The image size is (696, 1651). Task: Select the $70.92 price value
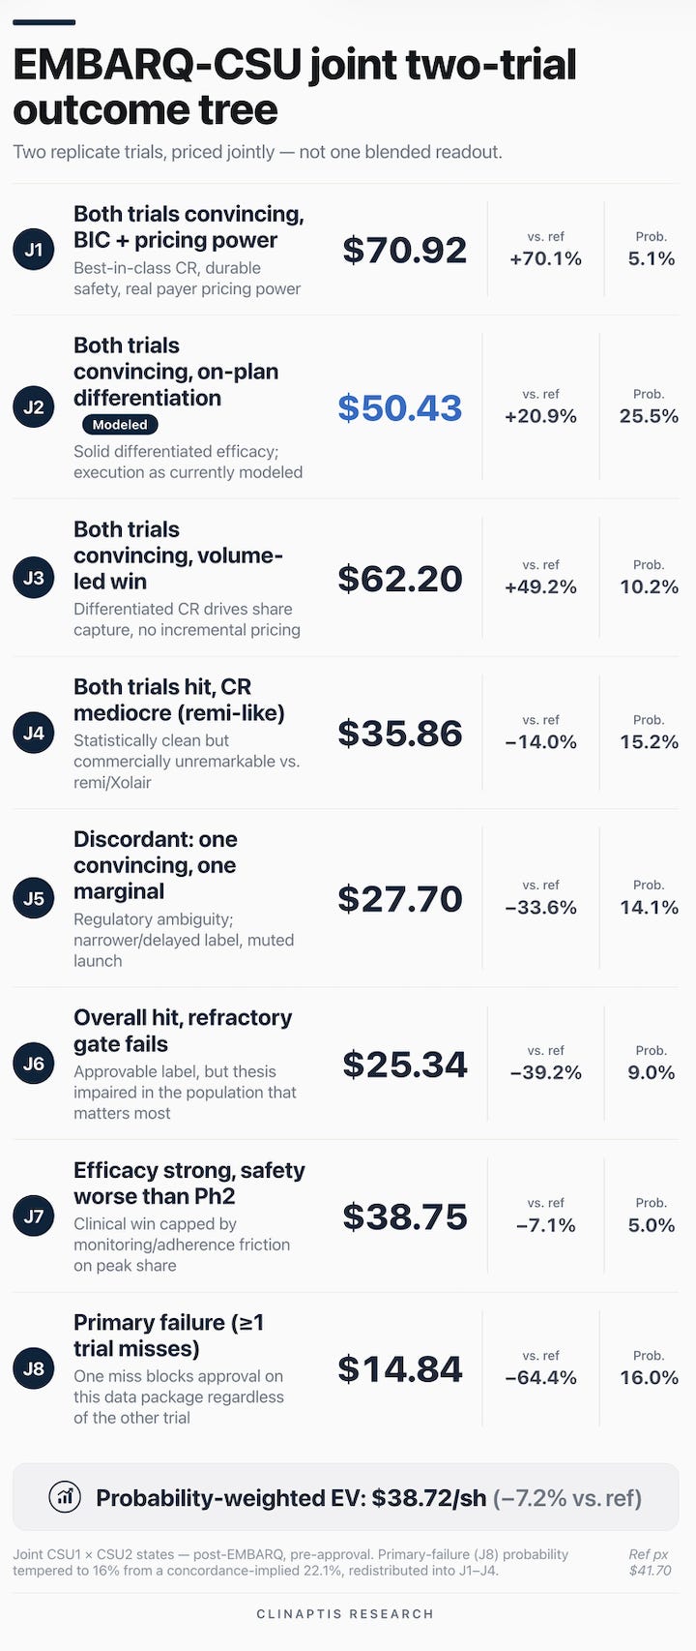pos(405,250)
